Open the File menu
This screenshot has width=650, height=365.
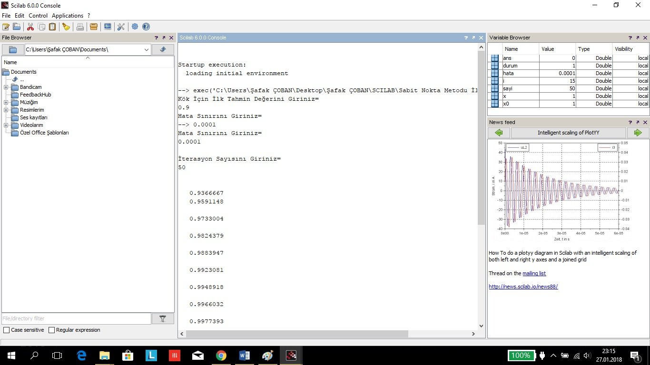pos(6,16)
